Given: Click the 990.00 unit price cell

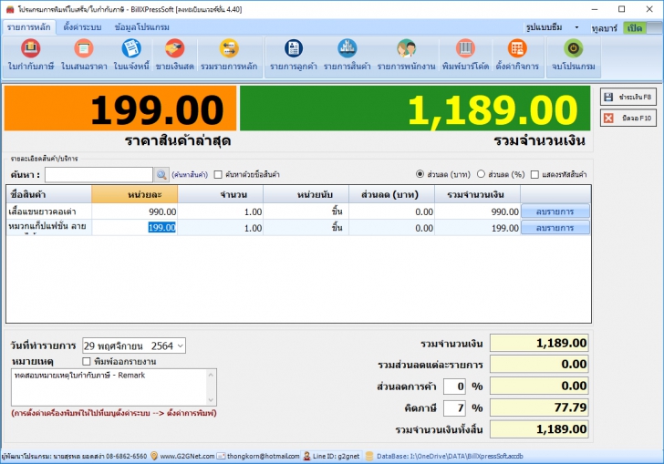Looking at the screenshot, I should (x=135, y=211).
